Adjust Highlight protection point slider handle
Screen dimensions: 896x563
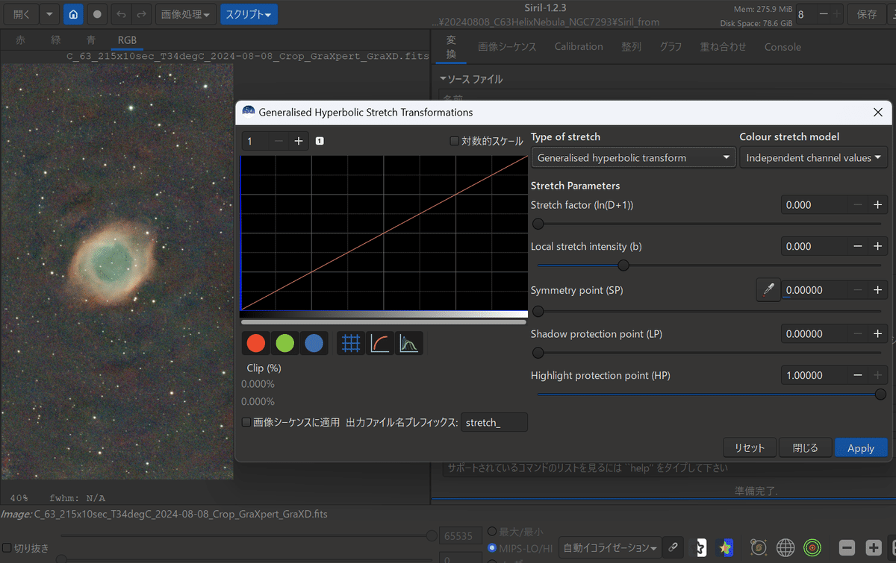(x=880, y=394)
